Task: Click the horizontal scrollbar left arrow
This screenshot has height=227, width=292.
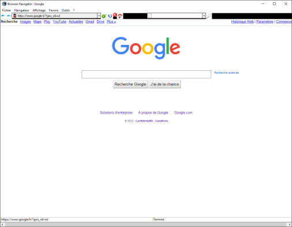Action: point(2,225)
